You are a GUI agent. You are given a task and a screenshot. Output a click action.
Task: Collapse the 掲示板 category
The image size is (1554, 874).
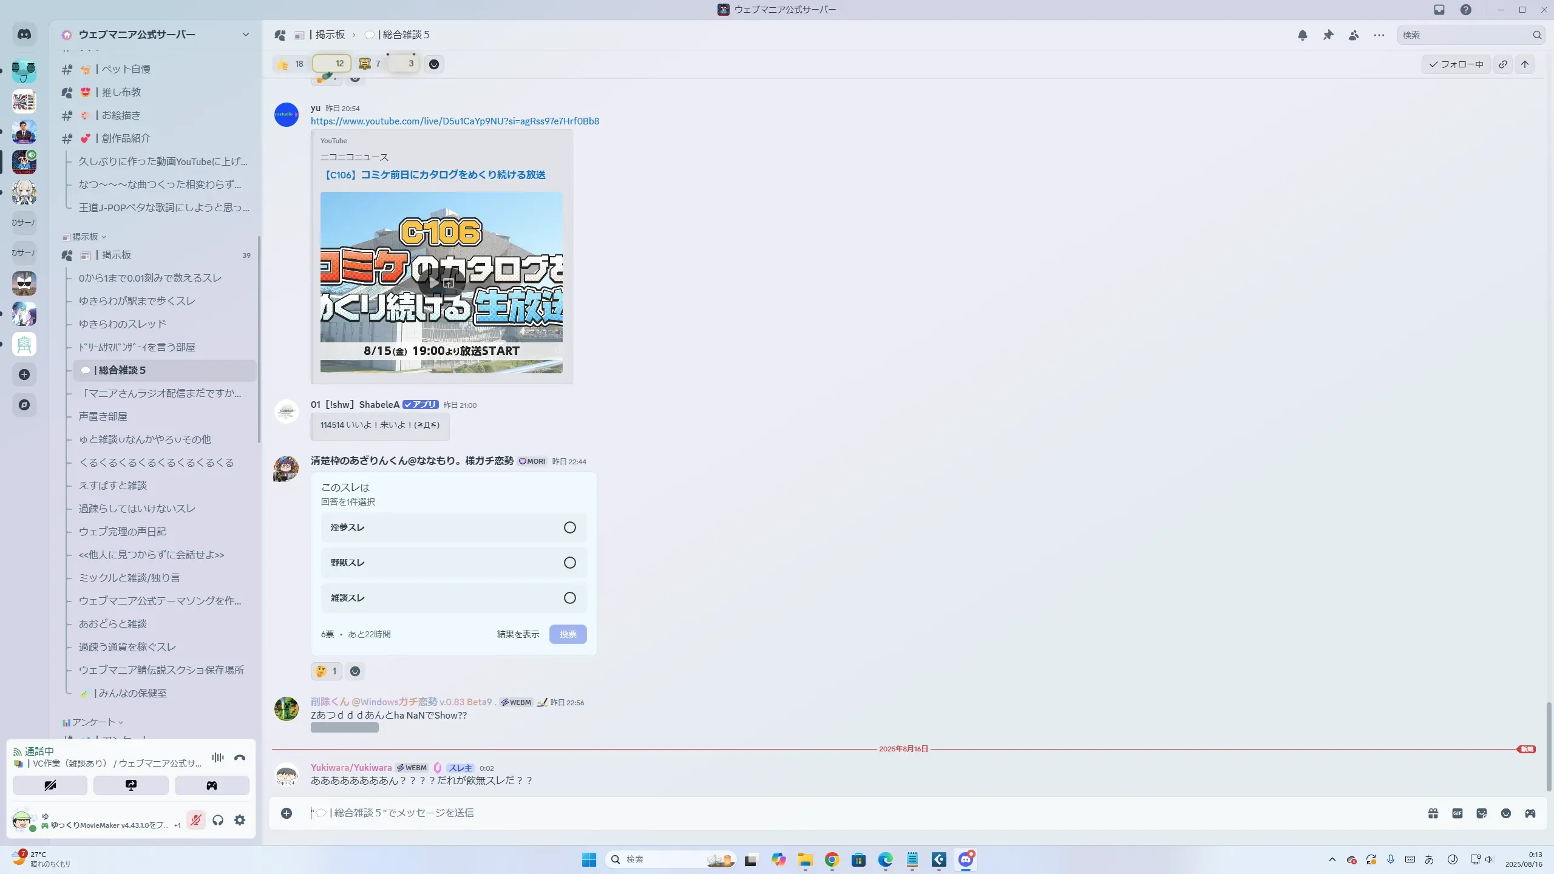[85, 237]
